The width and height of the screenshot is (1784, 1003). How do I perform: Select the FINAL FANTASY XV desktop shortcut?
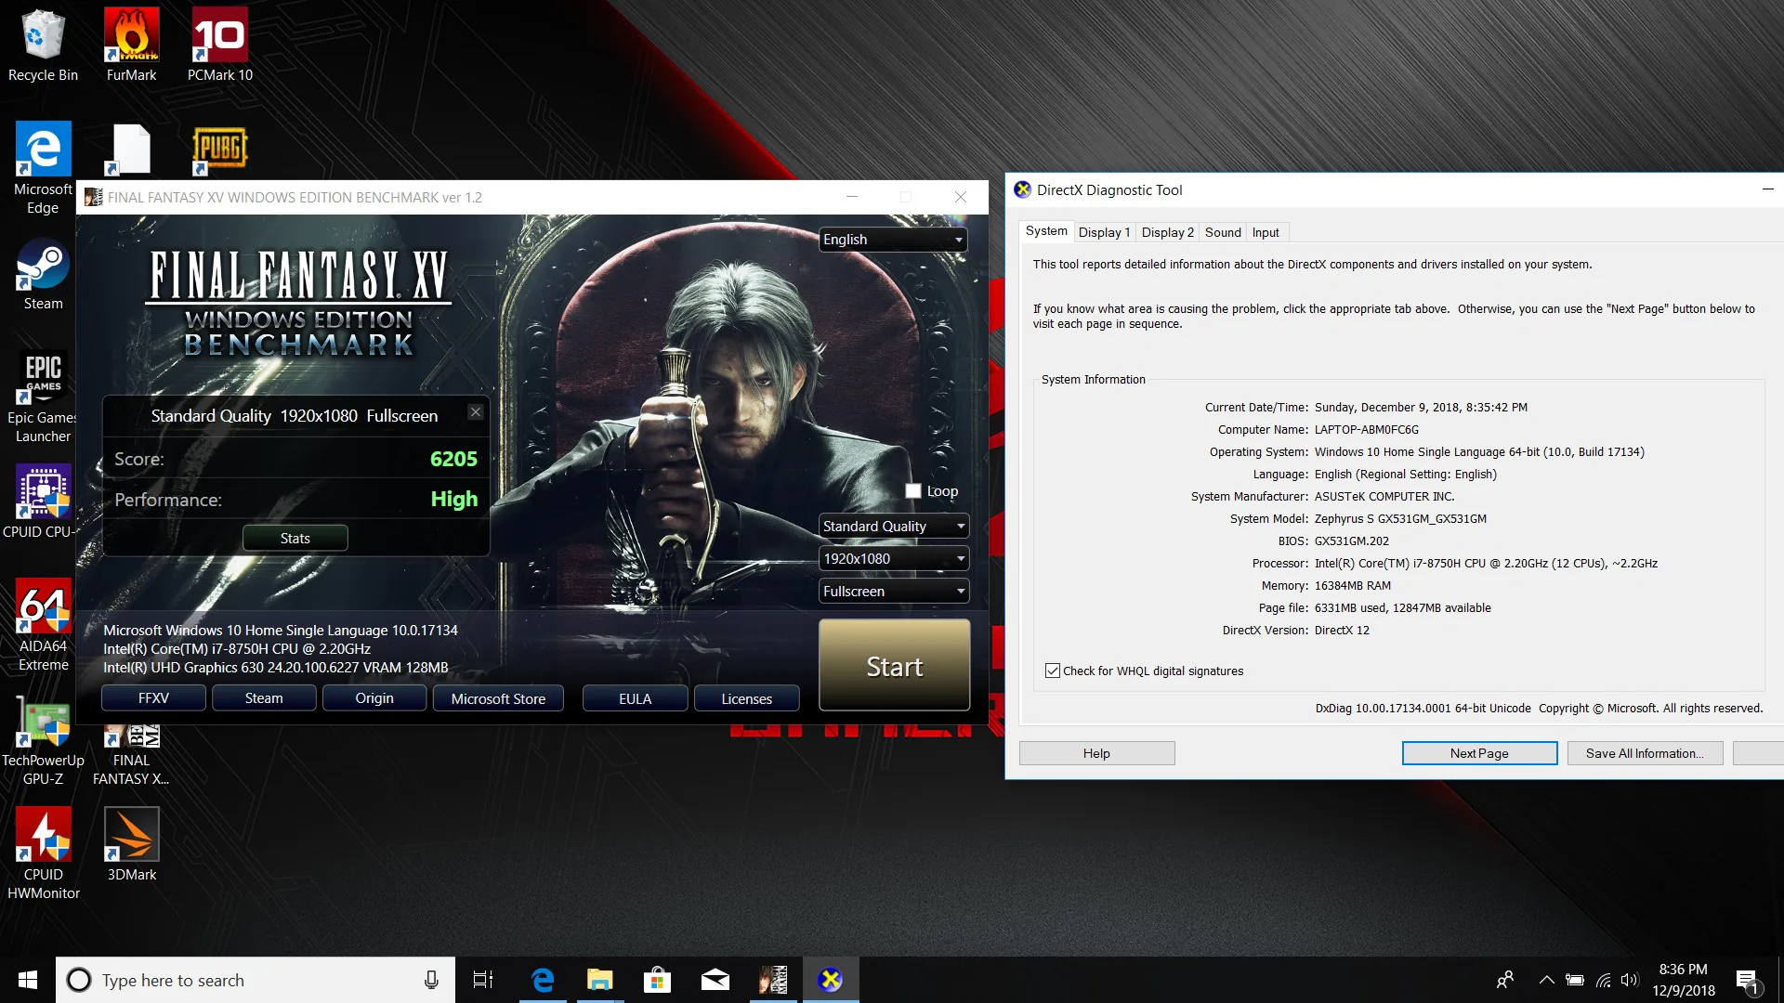point(131,754)
